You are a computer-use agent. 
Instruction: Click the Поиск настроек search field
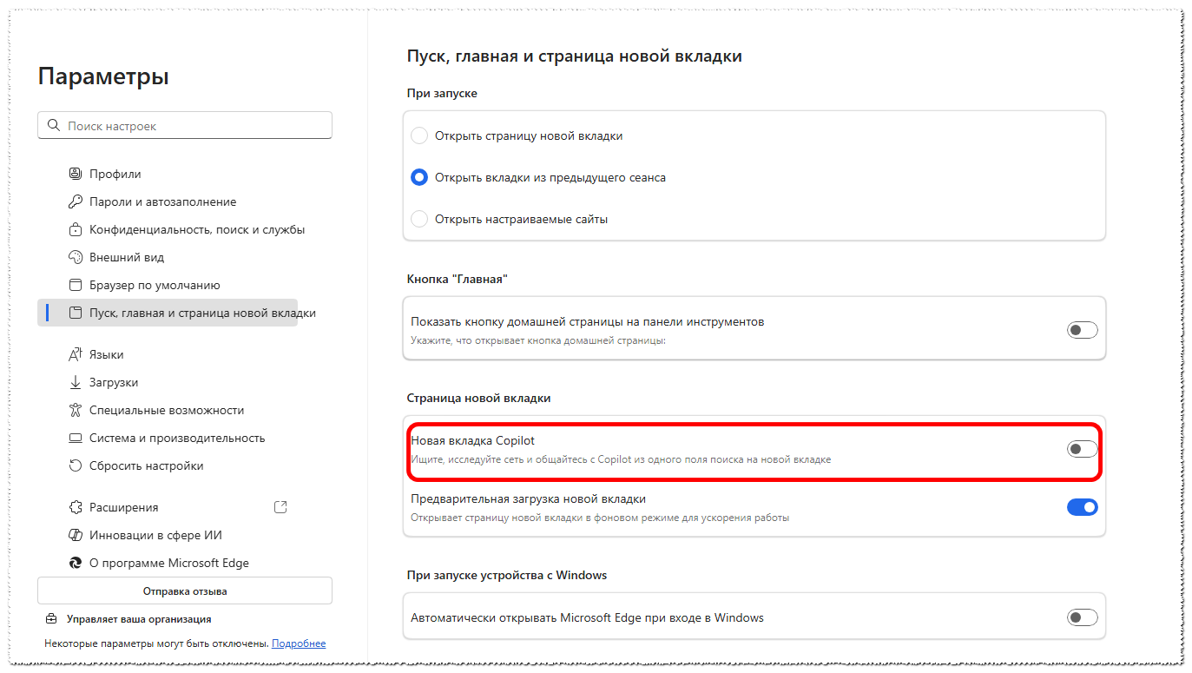tap(185, 126)
